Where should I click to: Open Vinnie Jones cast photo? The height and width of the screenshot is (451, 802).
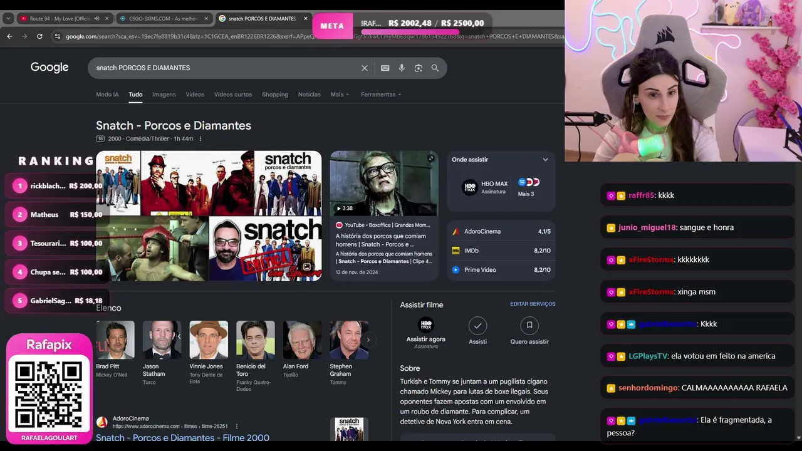[x=209, y=340]
